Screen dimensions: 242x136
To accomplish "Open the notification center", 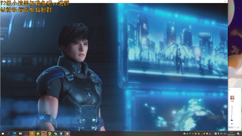I will pos(238,134).
